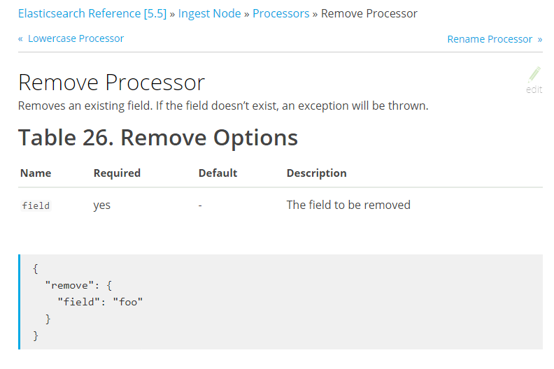This screenshot has height=369, width=554.
Task: Click the "yes" required value cell
Action: [x=102, y=205]
